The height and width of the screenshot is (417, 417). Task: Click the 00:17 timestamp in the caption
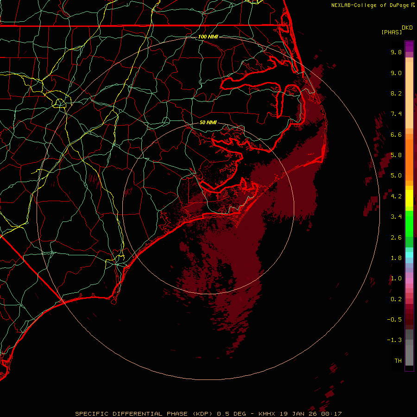tap(331, 414)
